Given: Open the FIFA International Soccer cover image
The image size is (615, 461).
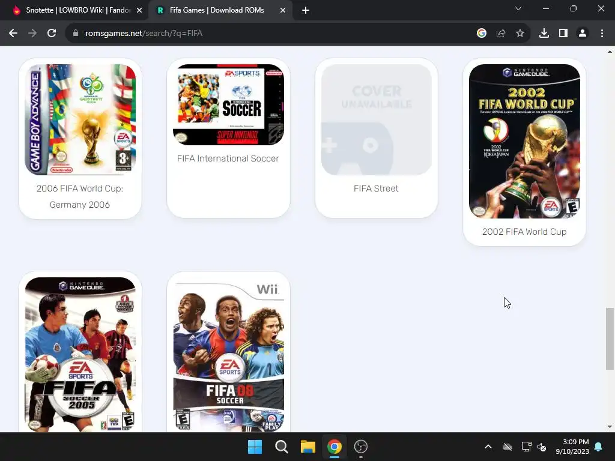Looking at the screenshot, I should click(x=228, y=104).
